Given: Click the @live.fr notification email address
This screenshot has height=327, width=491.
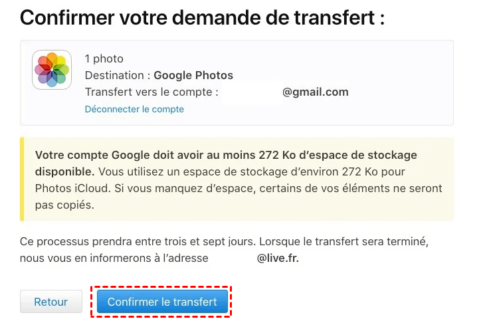Looking at the screenshot, I should click(x=278, y=258).
